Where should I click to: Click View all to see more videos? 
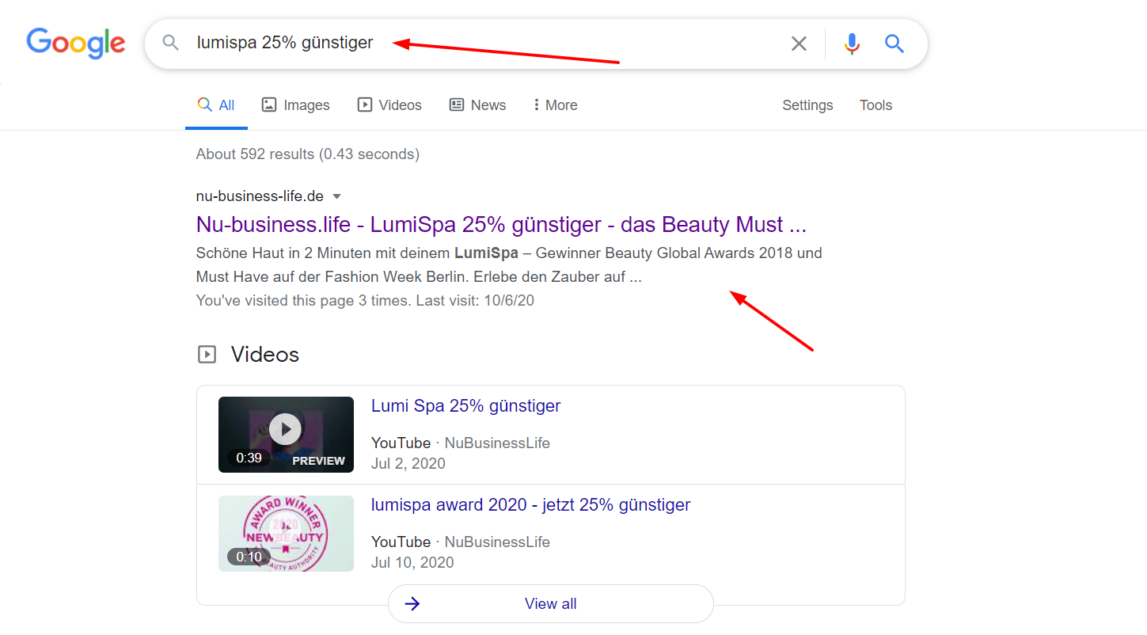[x=550, y=603]
